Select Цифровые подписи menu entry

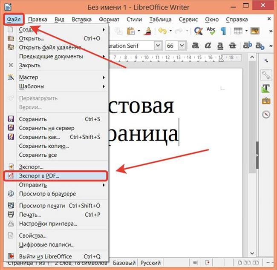[x=55, y=244]
